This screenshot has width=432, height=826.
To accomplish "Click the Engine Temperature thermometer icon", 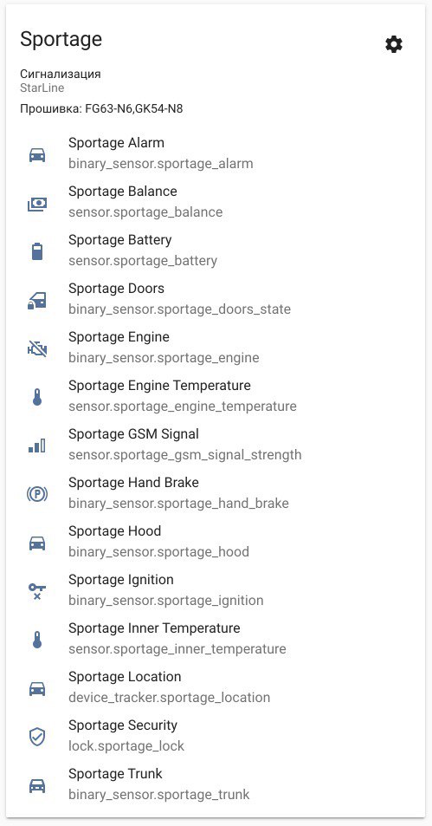I will point(37,398).
